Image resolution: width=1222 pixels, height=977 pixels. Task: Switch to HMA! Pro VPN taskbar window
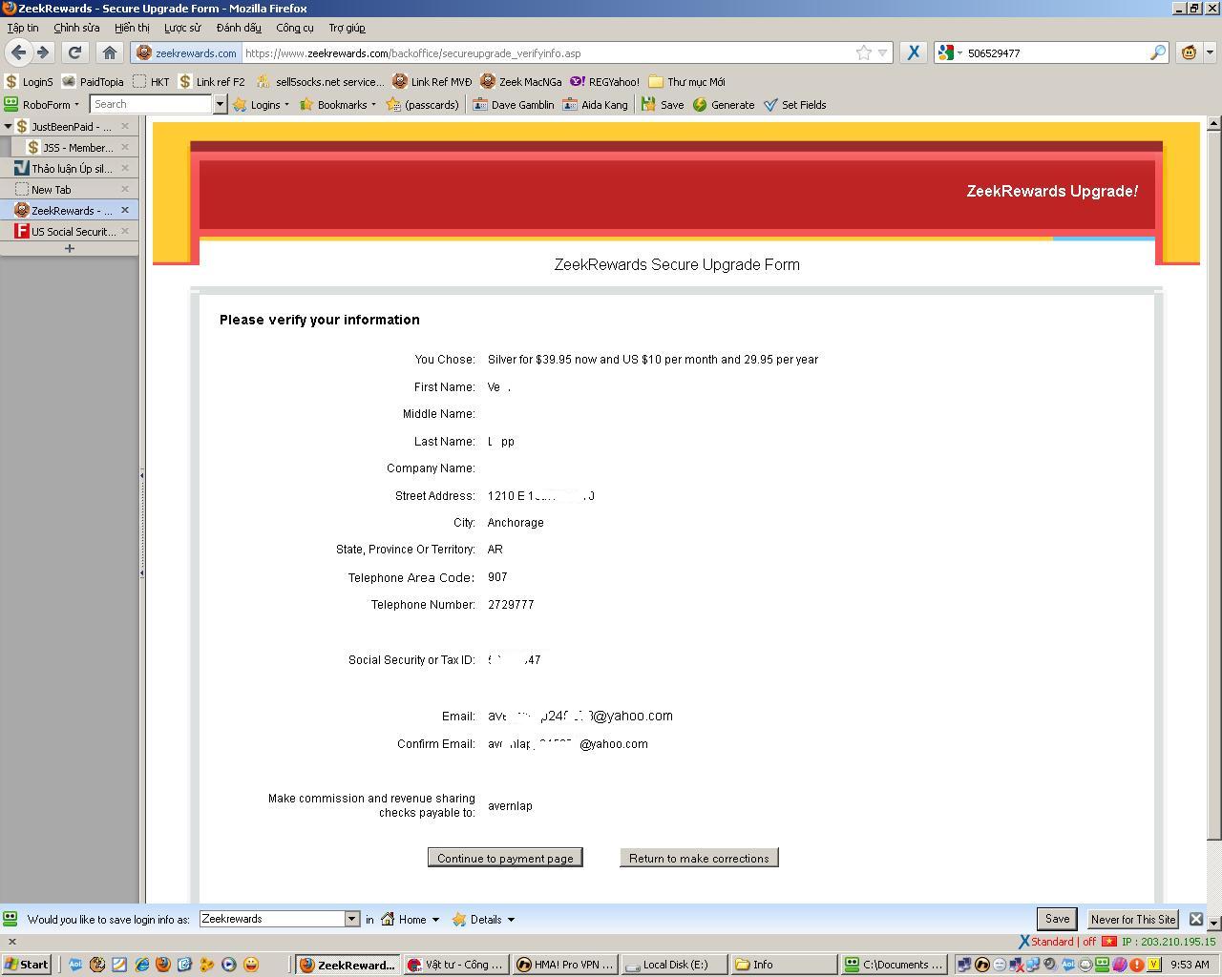tap(565, 965)
